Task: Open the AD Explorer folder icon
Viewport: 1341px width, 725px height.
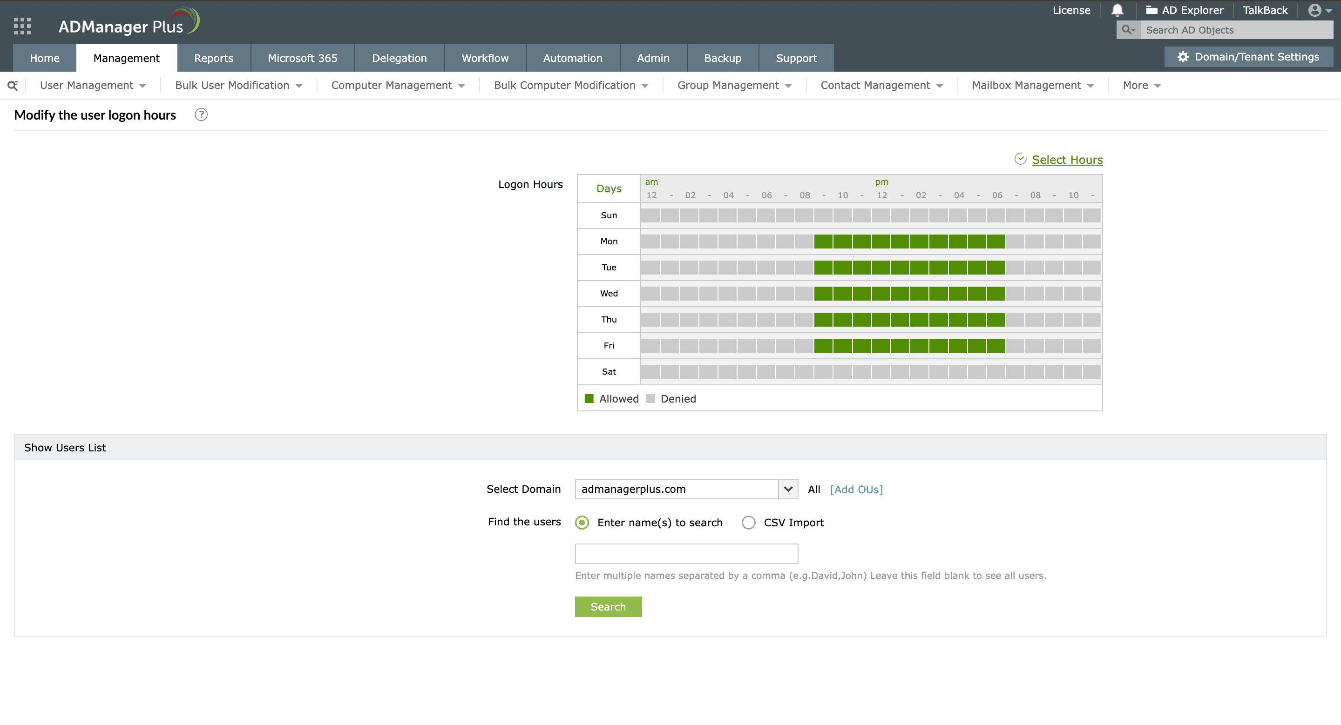Action: pyautogui.click(x=1151, y=10)
